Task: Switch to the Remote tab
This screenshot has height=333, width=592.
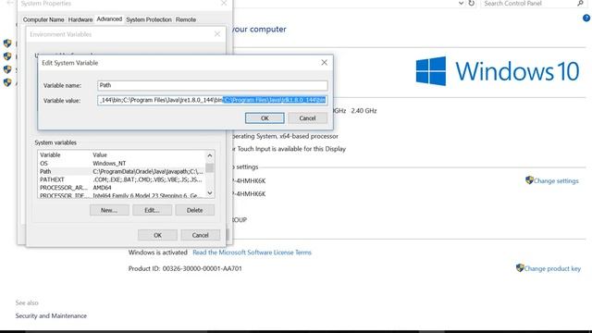Action: 186,19
